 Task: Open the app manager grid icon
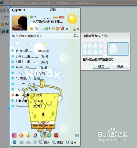click(77, 136)
